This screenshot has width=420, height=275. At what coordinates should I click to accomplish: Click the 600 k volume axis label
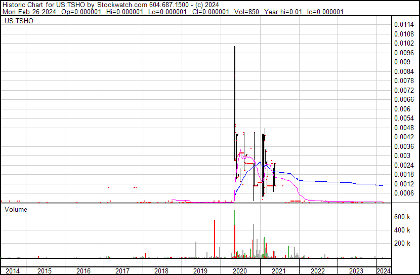[402, 217]
